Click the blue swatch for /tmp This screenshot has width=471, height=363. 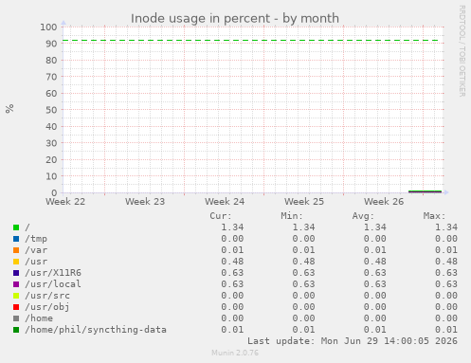(x=16, y=239)
